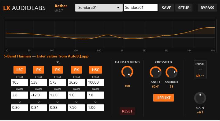This screenshot has width=220, height=121.
Task: Click the Angle value 60.0°
Action: [x=156, y=87]
